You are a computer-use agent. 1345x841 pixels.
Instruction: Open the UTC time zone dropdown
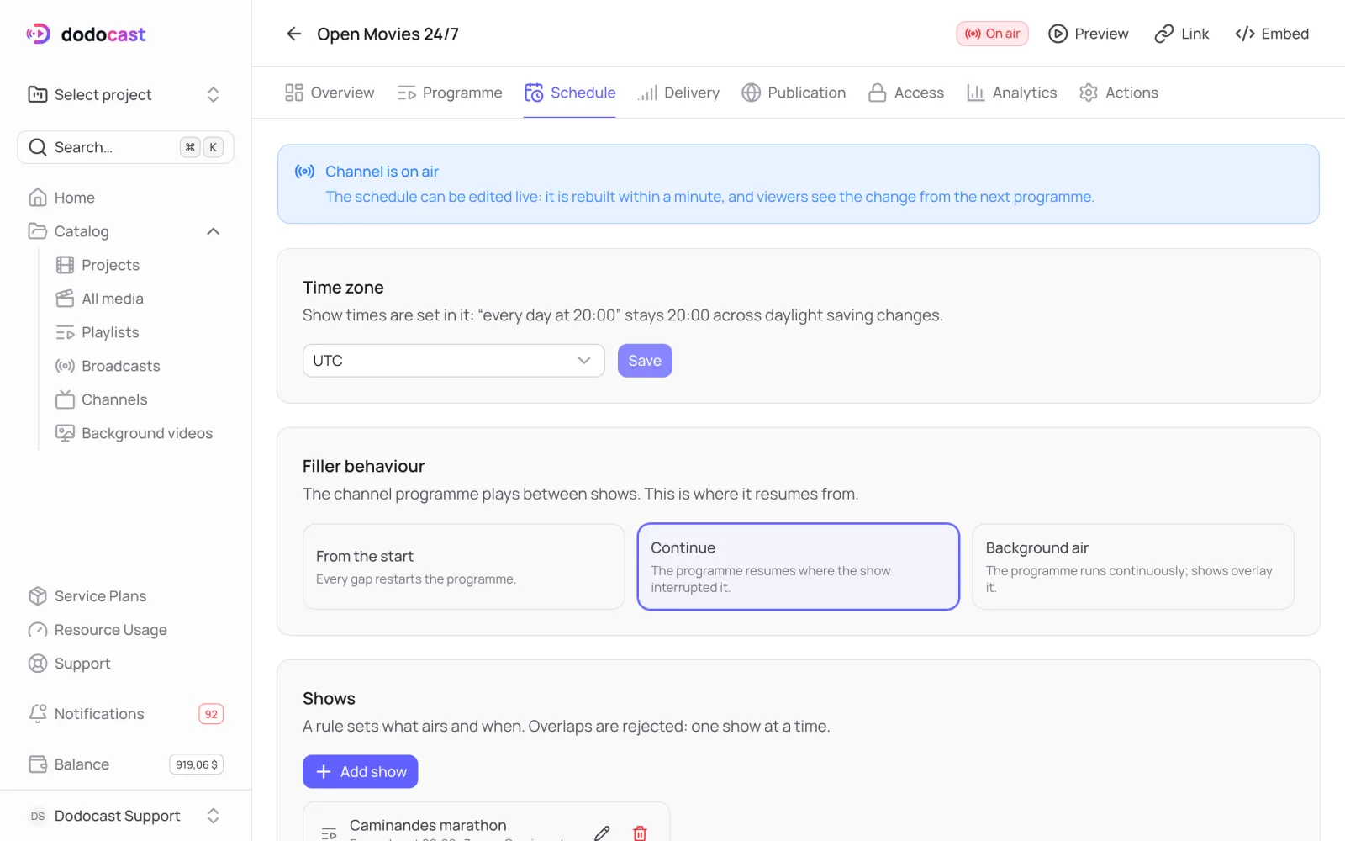453,361
